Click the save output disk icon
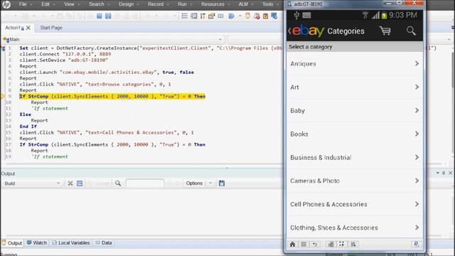The height and width of the screenshot is (256, 455). coord(222,183)
